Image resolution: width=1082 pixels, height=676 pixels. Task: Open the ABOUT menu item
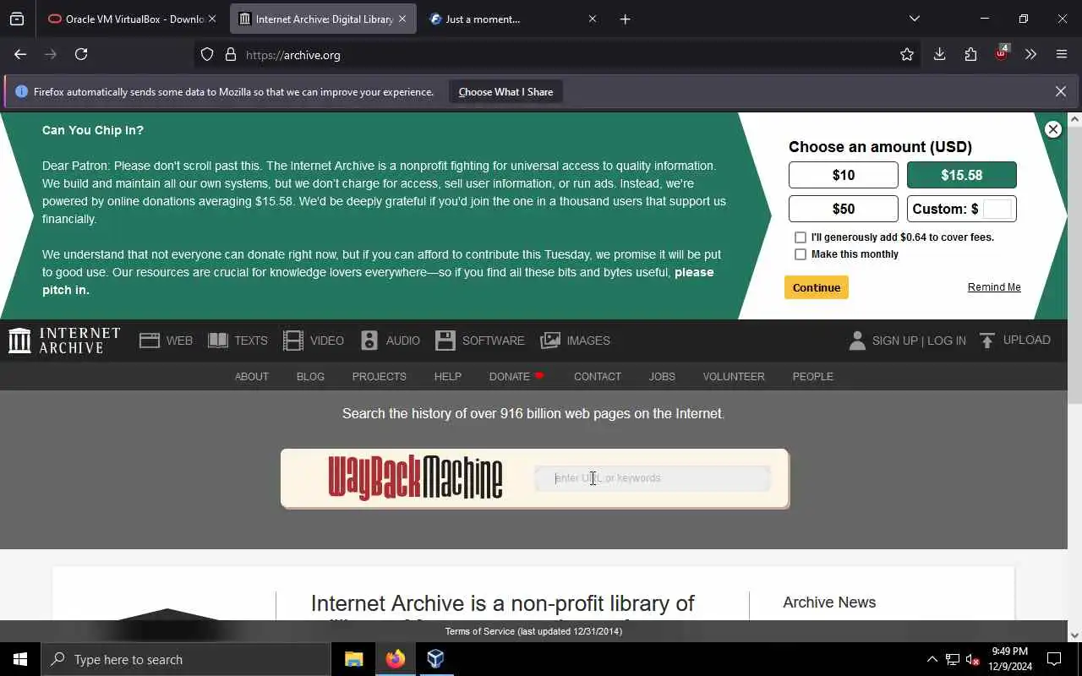tap(251, 377)
